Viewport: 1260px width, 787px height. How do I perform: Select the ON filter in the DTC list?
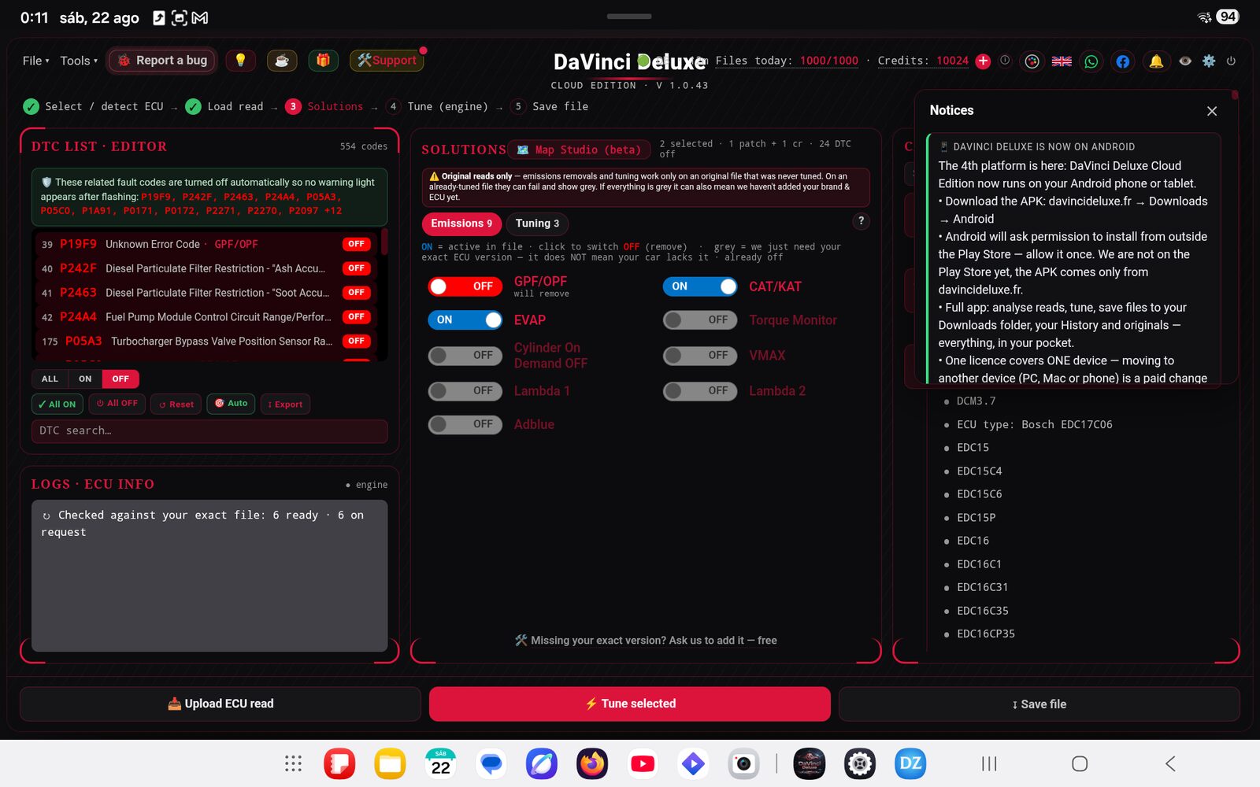coord(85,379)
